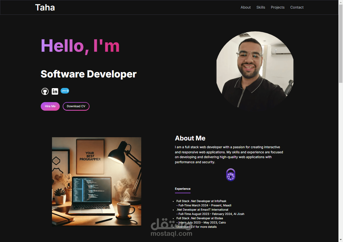Viewport: 343px width, 242px height.
Task: Click the Taha site logo
Action: pos(45,7)
